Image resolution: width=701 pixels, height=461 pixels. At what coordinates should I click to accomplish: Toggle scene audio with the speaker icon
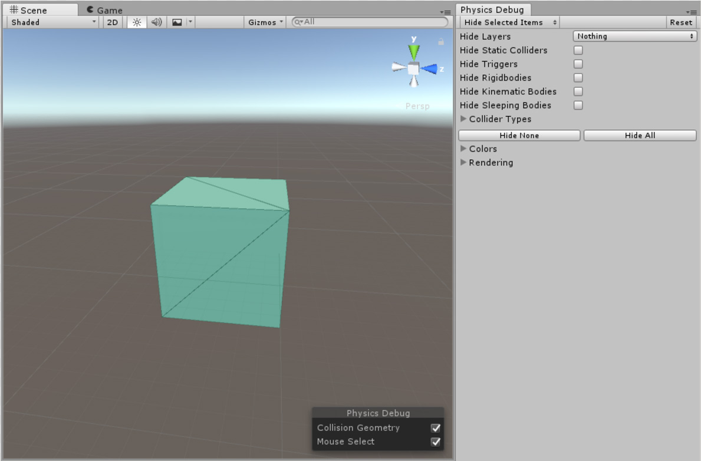tap(155, 22)
